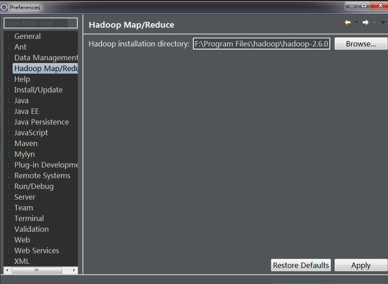Select Maven preferences
Image resolution: width=388 pixels, height=284 pixels.
coord(26,143)
